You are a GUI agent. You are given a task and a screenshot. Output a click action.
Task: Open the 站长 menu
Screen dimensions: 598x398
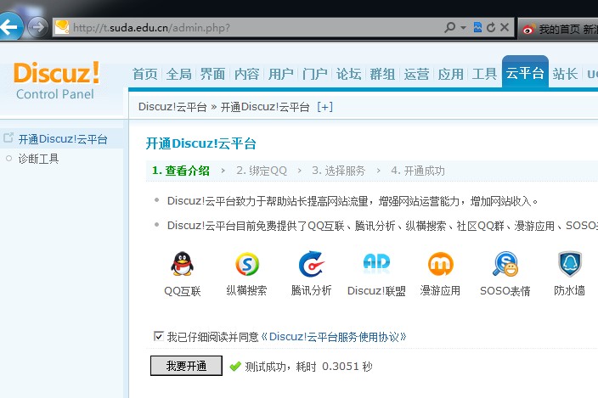coord(565,74)
